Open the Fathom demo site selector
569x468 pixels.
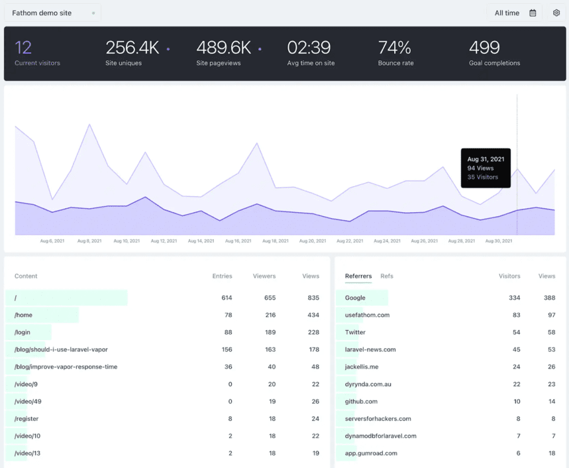tap(54, 13)
